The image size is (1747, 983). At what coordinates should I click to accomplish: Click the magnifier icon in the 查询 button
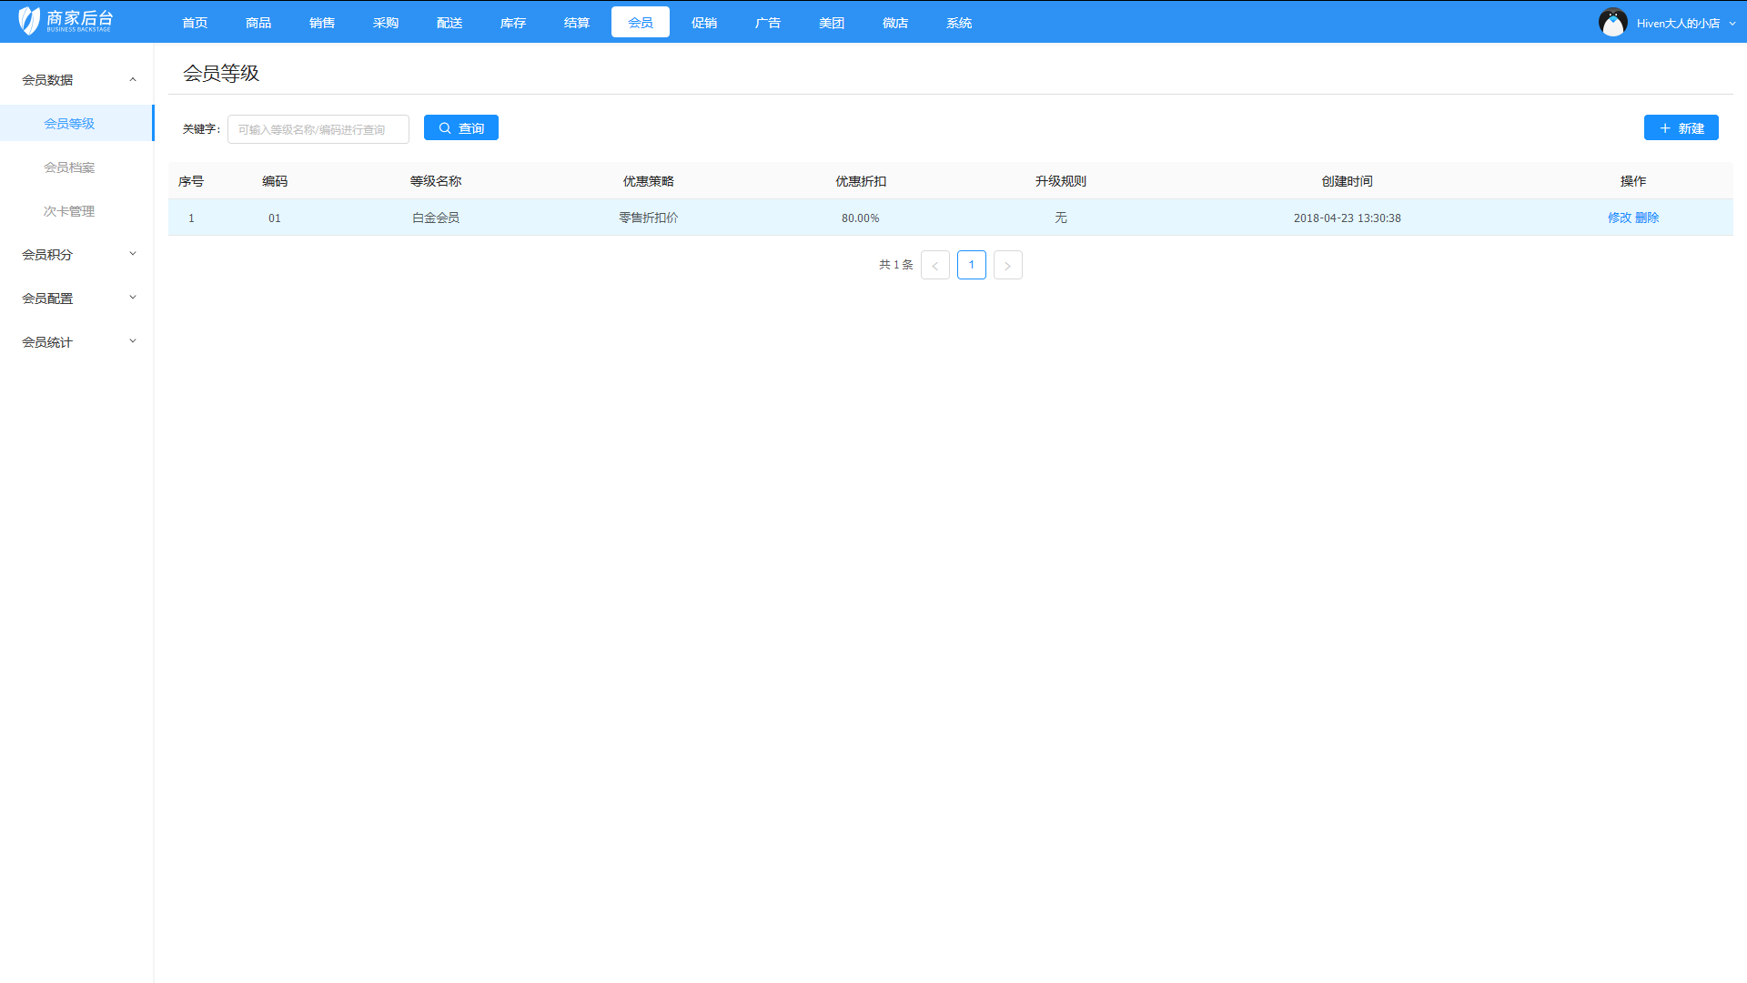(x=445, y=127)
